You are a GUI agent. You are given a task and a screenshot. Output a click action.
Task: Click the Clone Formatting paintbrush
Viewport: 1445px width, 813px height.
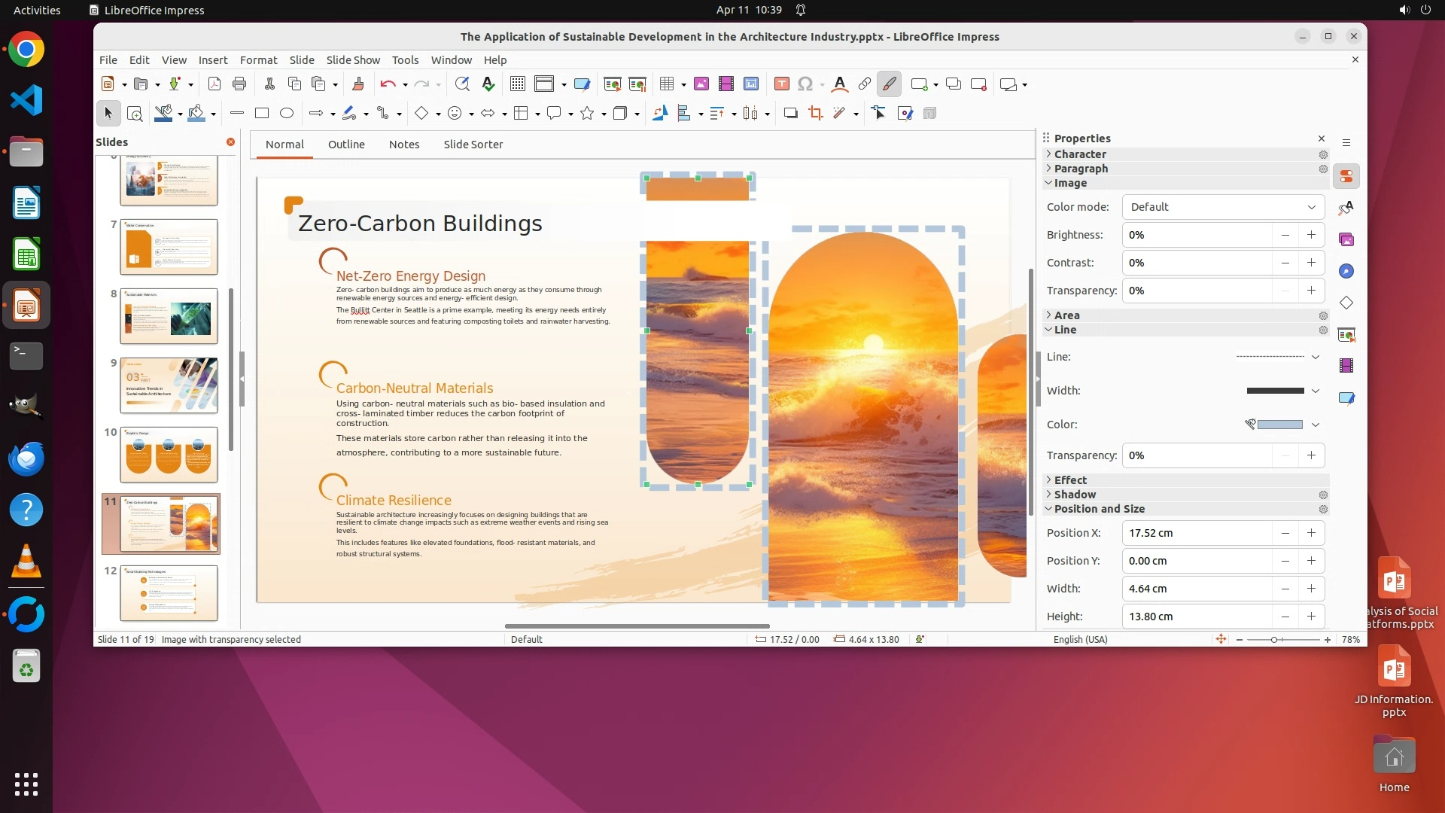click(358, 84)
